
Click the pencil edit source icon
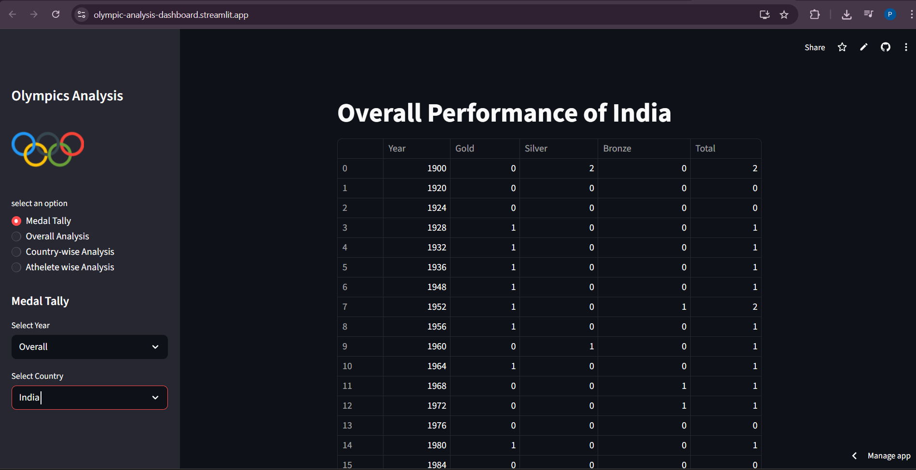coord(864,47)
